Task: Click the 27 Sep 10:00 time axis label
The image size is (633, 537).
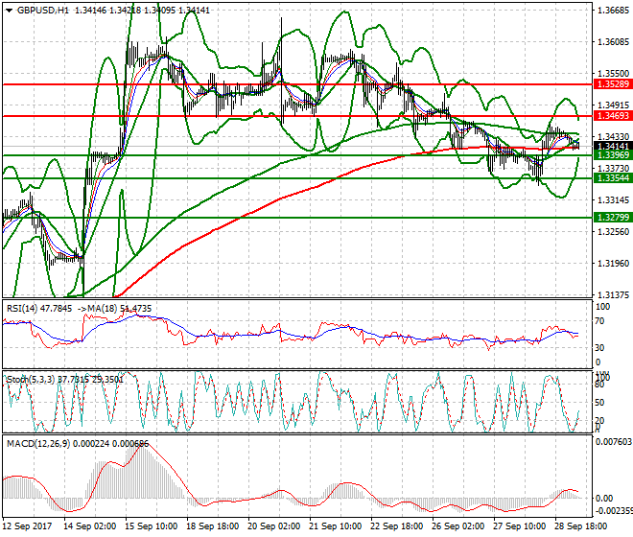Action: tap(519, 526)
